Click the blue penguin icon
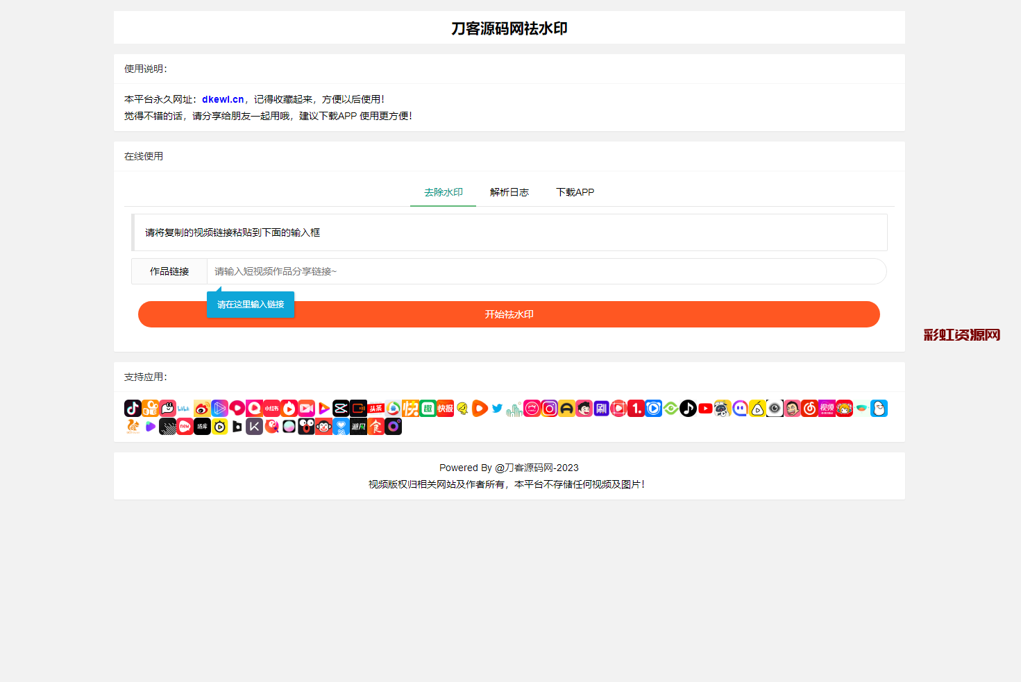This screenshot has height=682, width=1021. (879, 409)
